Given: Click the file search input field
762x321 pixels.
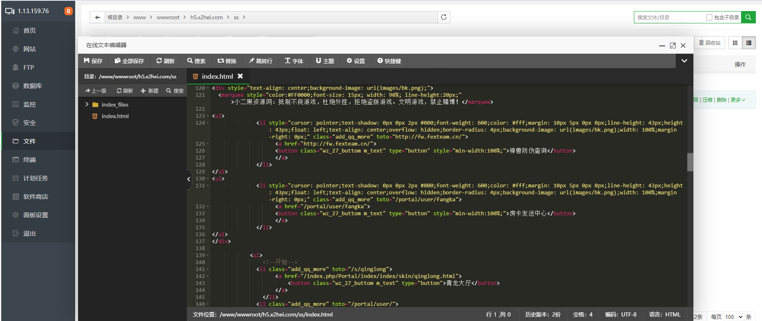Looking at the screenshot, I should pyautogui.click(x=669, y=17).
